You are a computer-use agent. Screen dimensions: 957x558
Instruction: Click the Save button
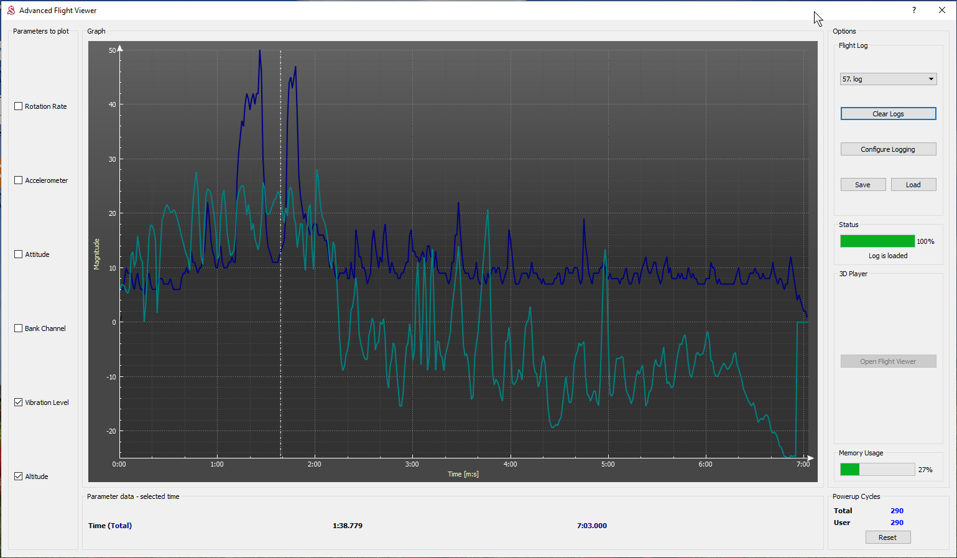[x=862, y=185]
